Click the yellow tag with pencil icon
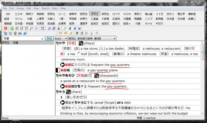This screenshot has height=123, width=207. click(61, 34)
